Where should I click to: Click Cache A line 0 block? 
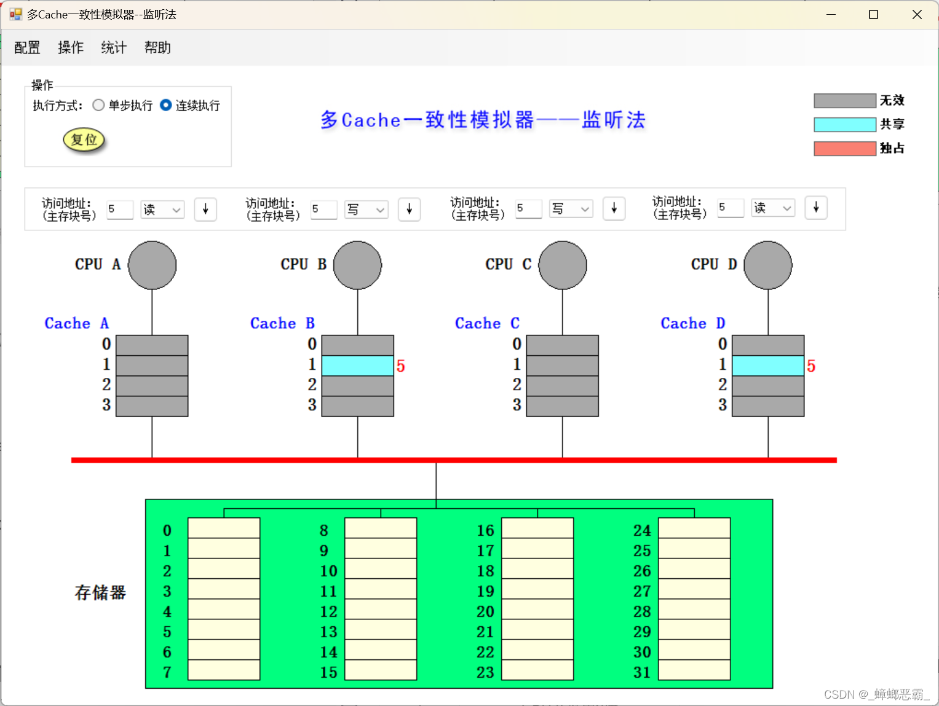pos(152,345)
